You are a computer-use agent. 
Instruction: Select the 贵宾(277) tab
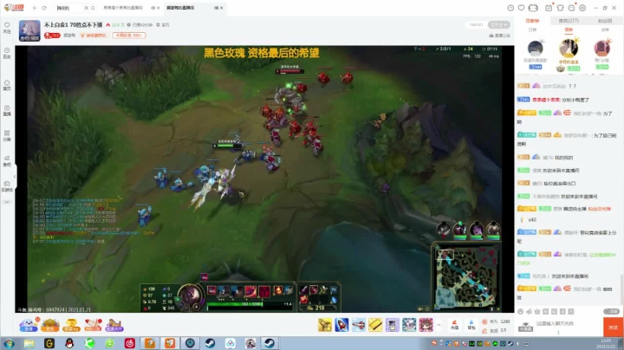click(x=569, y=21)
